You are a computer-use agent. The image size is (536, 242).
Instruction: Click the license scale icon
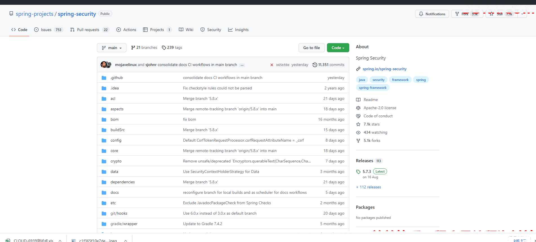coord(358,108)
